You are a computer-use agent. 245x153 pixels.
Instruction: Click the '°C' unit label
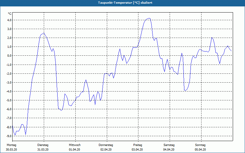click(x=10, y=14)
